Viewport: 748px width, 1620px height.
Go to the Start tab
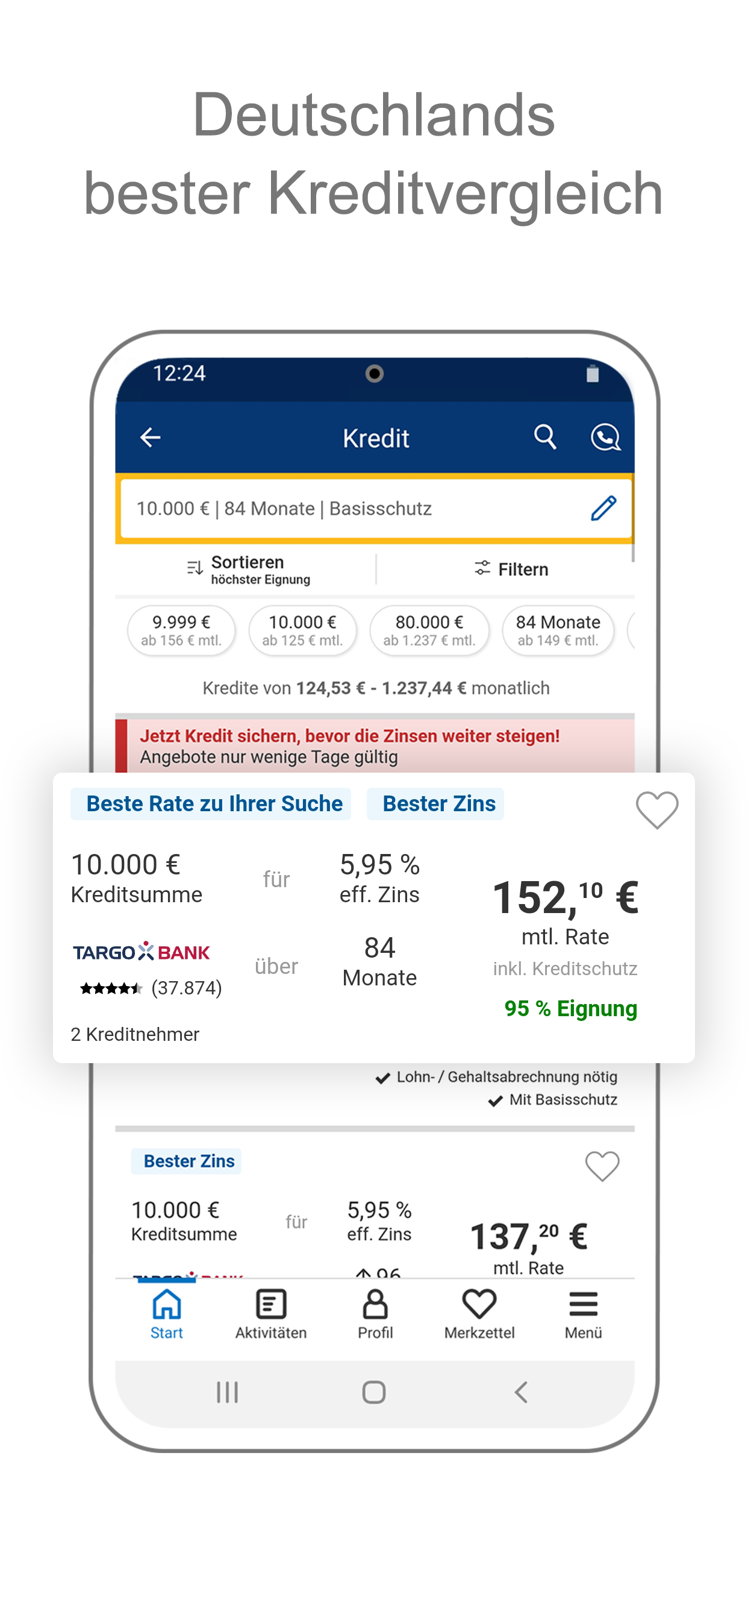[x=167, y=1314]
